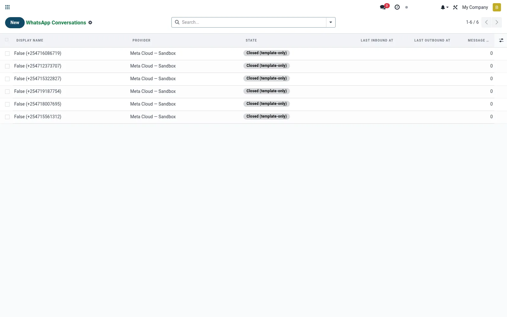Select the row for +254719187754

coord(7,92)
